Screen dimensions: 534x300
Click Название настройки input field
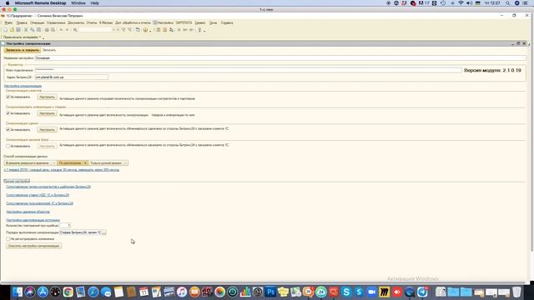(x=280, y=58)
